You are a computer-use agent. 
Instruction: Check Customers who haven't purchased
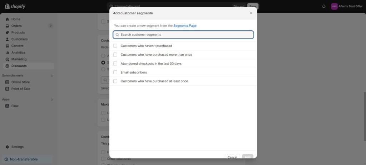pyautogui.click(x=115, y=46)
